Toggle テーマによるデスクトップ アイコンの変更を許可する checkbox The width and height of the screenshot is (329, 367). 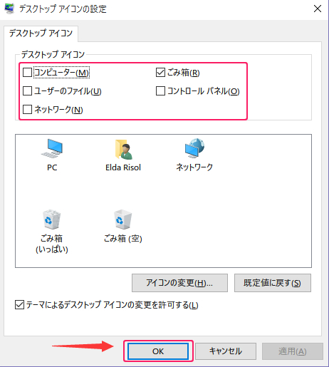[19, 305]
